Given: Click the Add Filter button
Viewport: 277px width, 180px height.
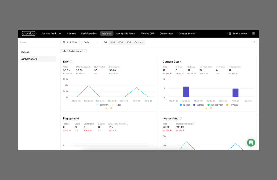Looking at the screenshot, I should click(70, 42).
